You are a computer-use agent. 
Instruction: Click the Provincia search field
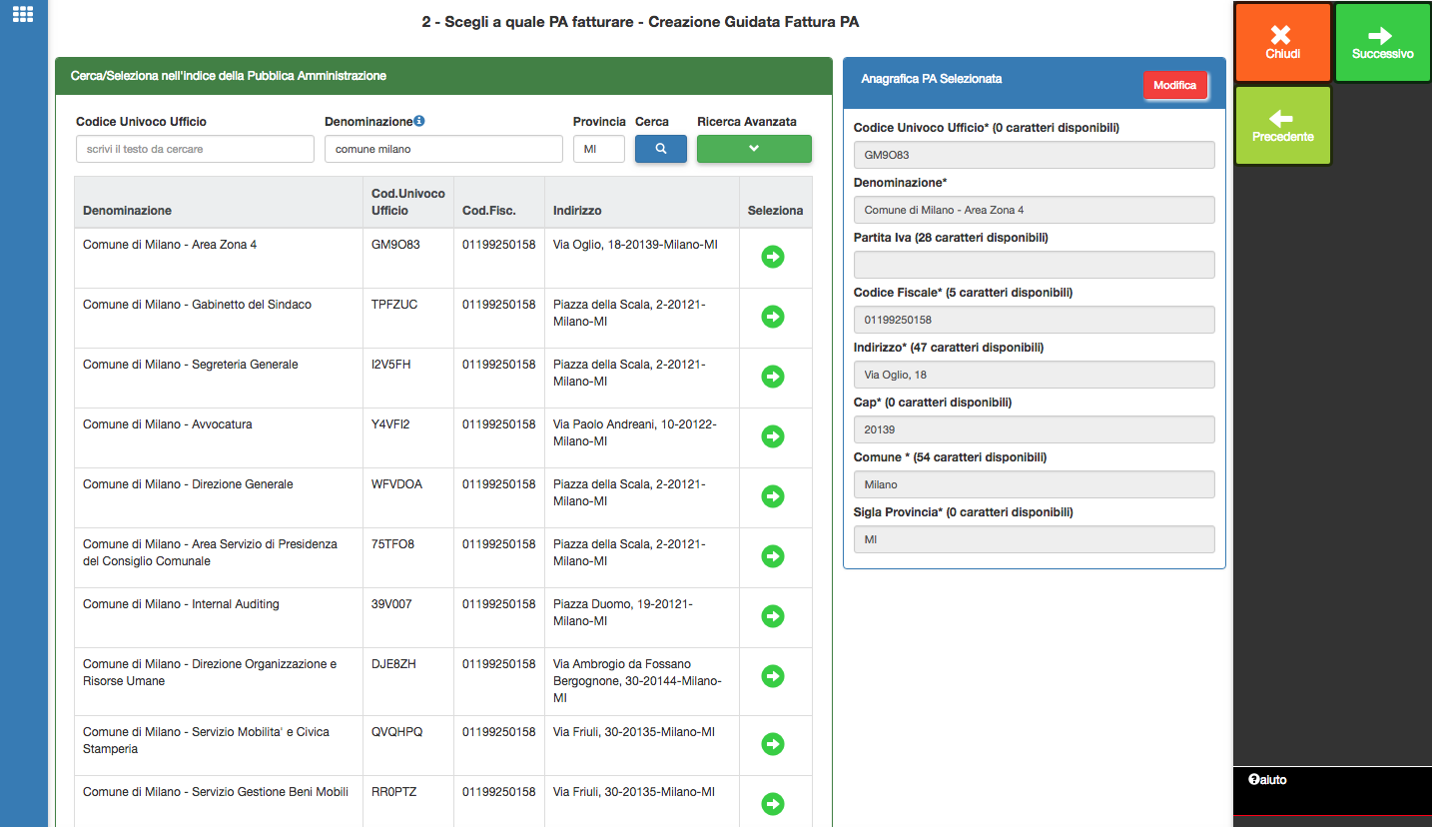coord(599,149)
